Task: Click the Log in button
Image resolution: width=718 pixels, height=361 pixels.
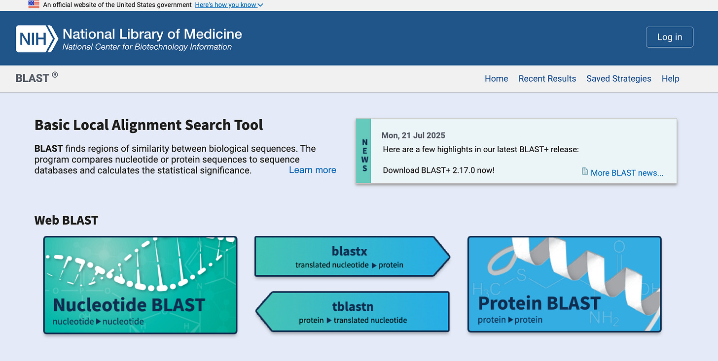Action: [670, 37]
